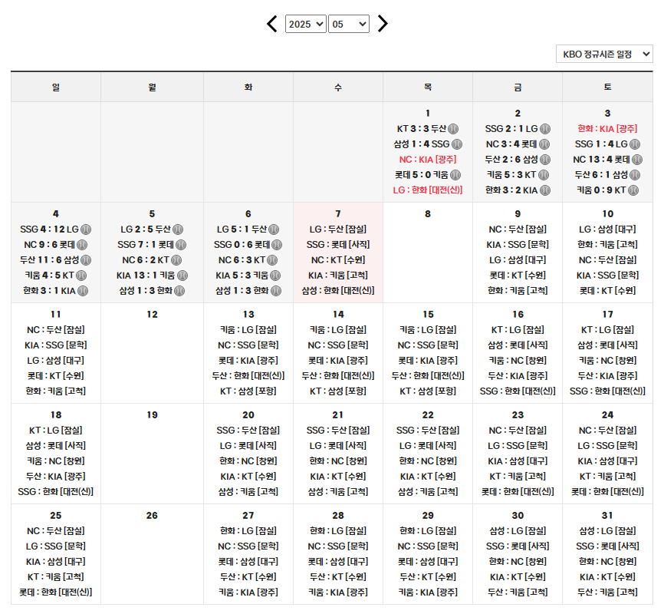
Task: Click baseball icon next to KIA 5:3 키움
Action: pyautogui.click(x=275, y=276)
